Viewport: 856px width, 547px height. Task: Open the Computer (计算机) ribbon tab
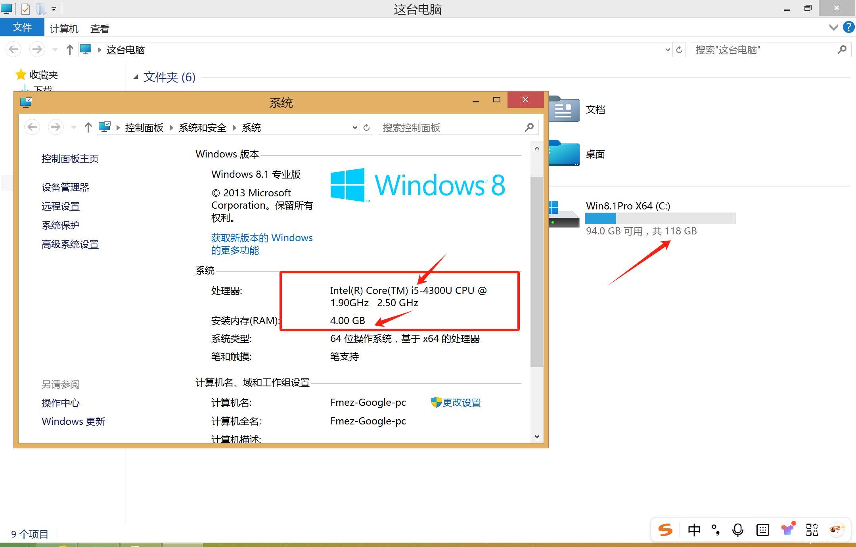tap(64, 29)
